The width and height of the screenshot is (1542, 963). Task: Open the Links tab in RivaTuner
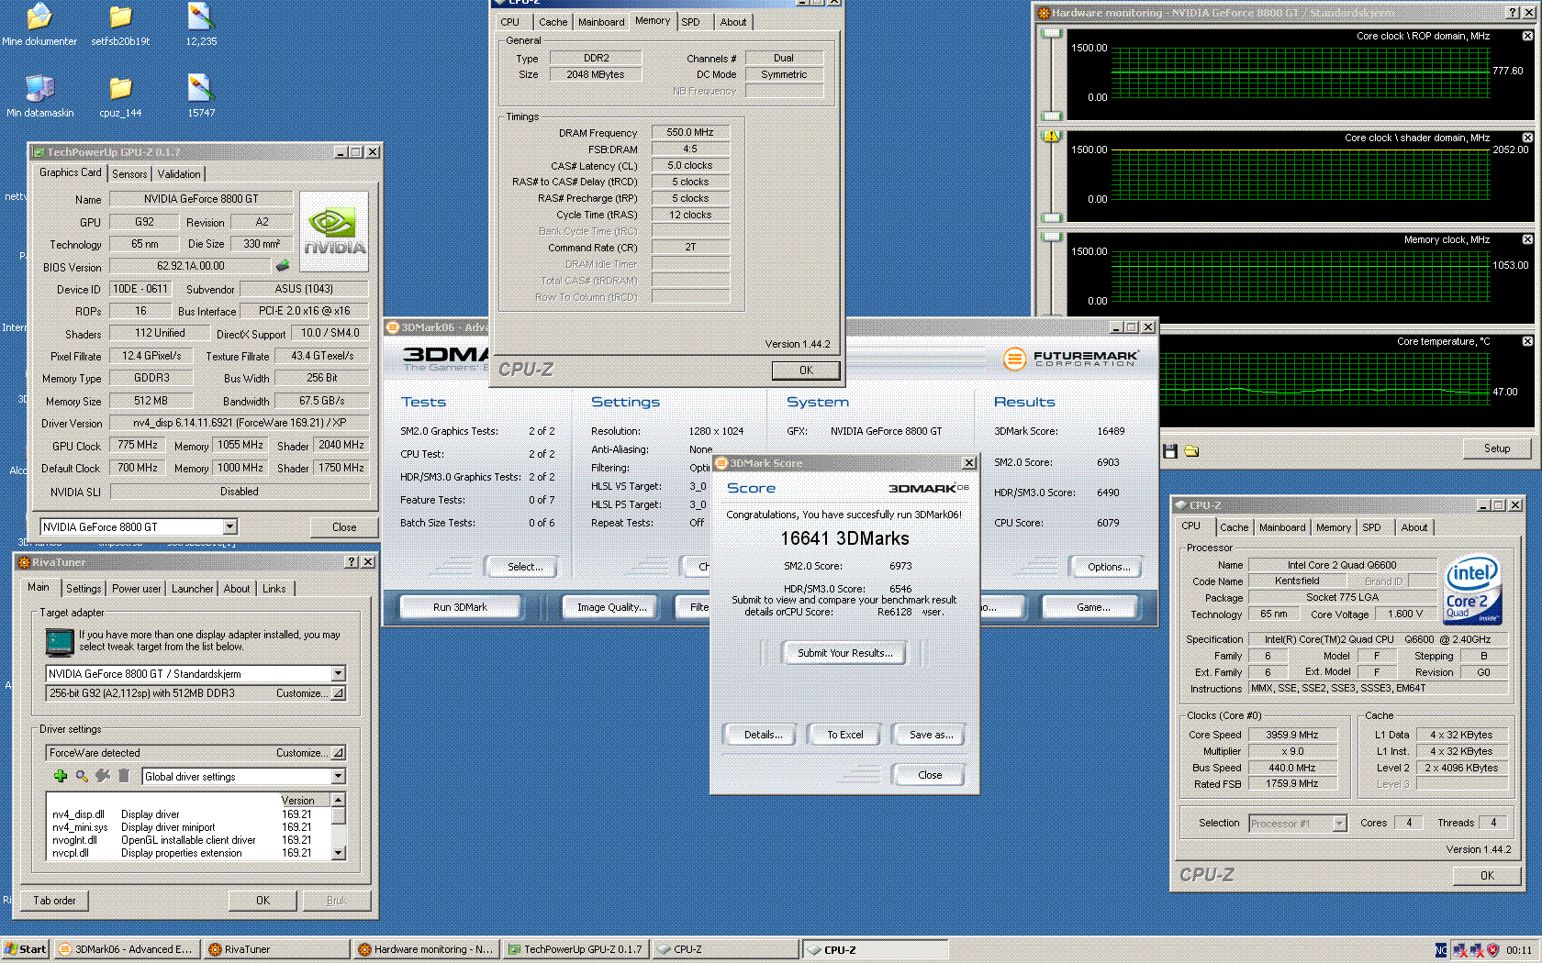(x=274, y=589)
